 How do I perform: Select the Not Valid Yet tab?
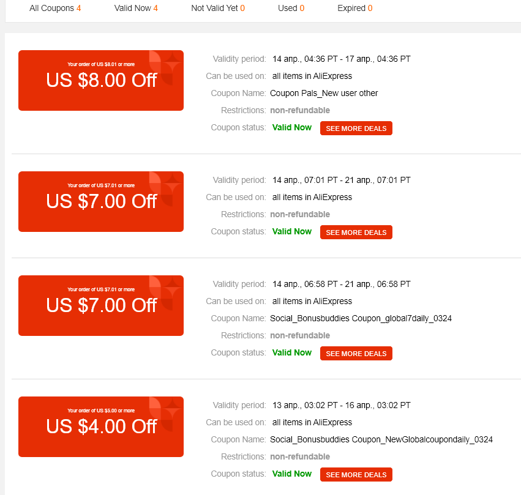point(218,8)
